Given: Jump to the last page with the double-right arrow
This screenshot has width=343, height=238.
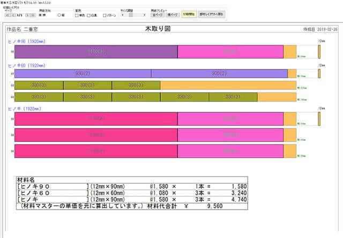Looking at the screenshot, I should (33, 15).
